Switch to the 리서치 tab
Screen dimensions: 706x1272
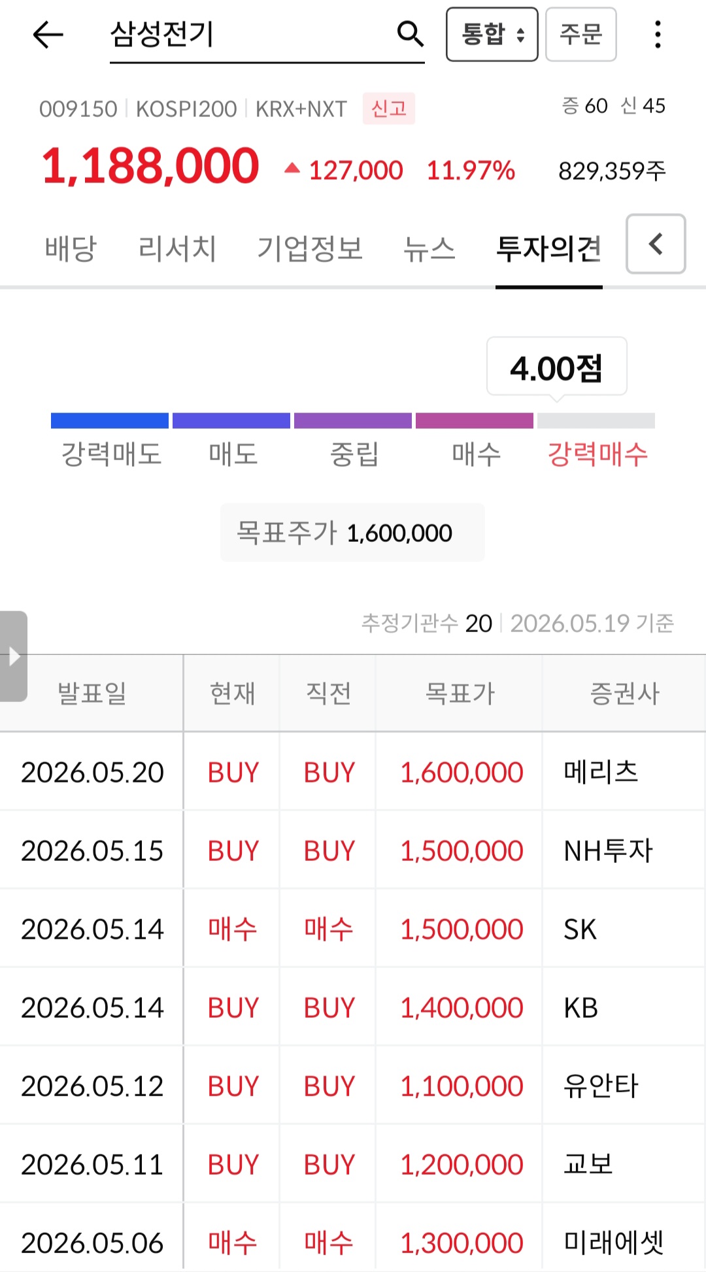[x=177, y=249]
